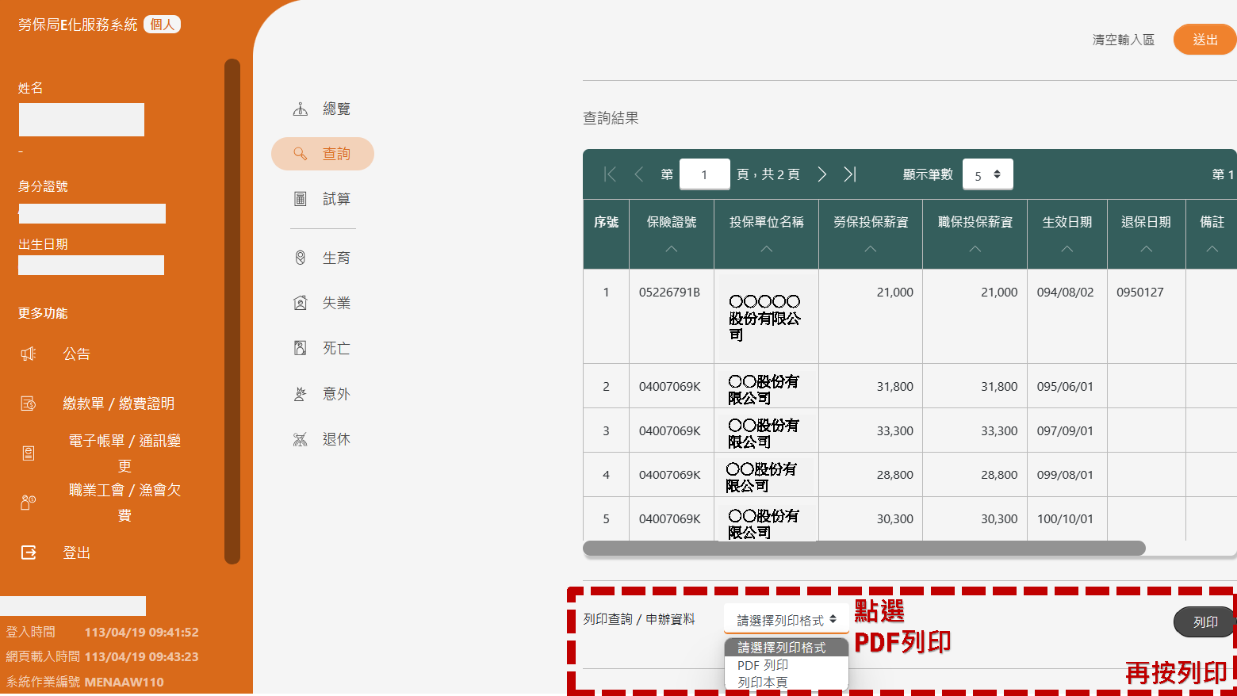Go to previous results page
Image resolution: width=1237 pixels, height=696 pixels.
tap(639, 174)
